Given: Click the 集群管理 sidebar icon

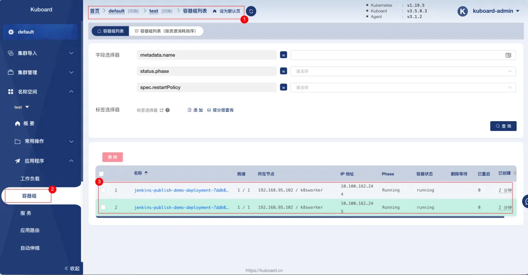Looking at the screenshot, I should (11, 72).
